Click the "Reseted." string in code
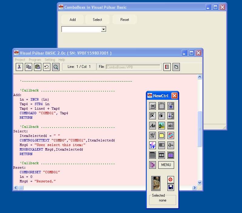Image resolution: width=242 pixels, height=213 pixels. [45, 181]
